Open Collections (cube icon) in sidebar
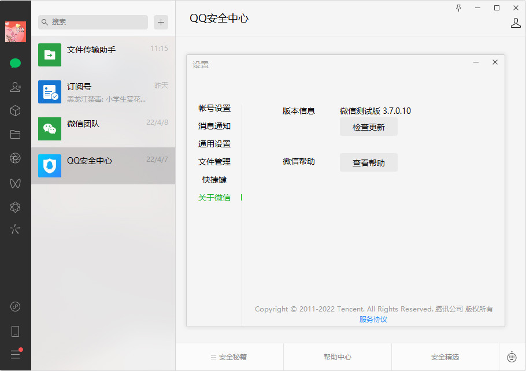Screen dimensions: 526x371 (x=15, y=110)
